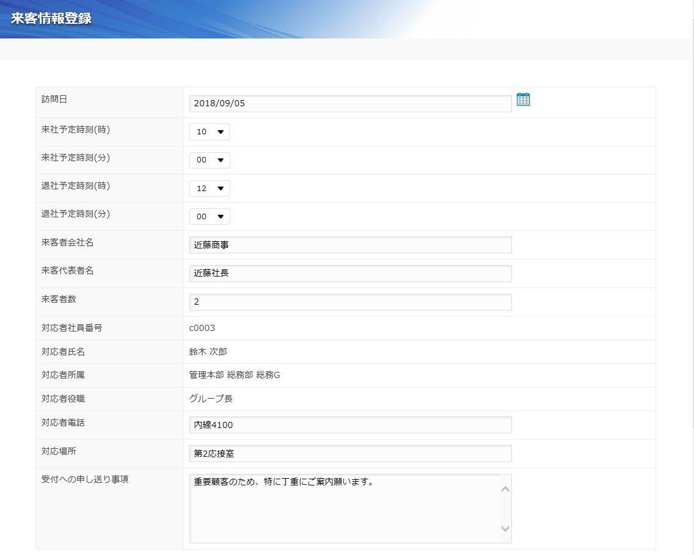
Task: Focus the 来客者数 input field
Action: [x=350, y=302]
